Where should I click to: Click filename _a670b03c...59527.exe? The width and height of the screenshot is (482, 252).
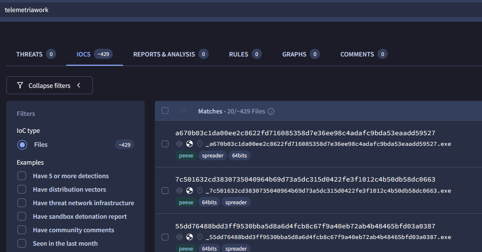[328, 144]
